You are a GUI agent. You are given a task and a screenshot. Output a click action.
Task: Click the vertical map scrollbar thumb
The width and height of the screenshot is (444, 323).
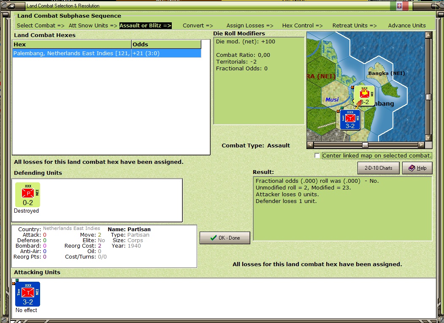(x=428, y=97)
